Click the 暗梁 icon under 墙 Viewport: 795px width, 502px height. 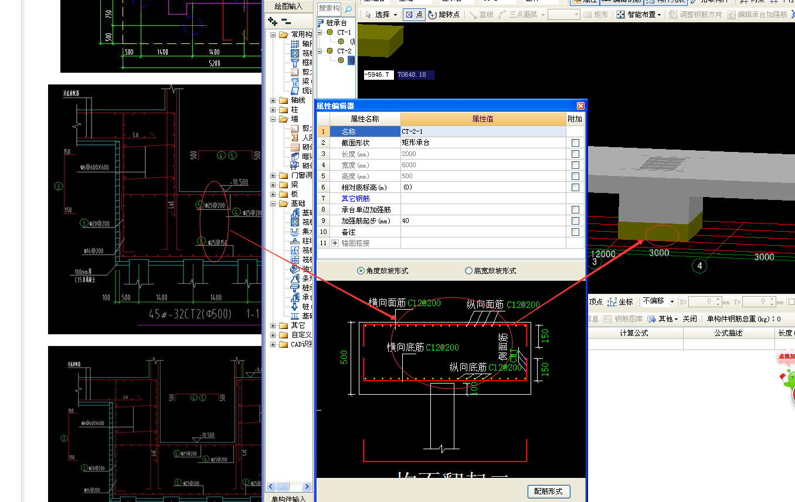[x=295, y=157]
